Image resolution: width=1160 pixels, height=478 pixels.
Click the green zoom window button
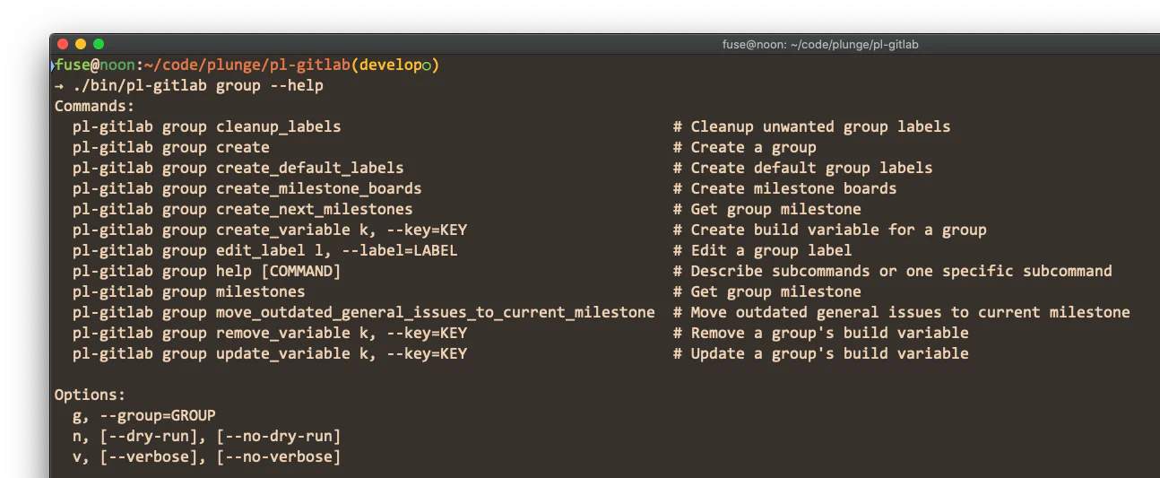[99, 44]
